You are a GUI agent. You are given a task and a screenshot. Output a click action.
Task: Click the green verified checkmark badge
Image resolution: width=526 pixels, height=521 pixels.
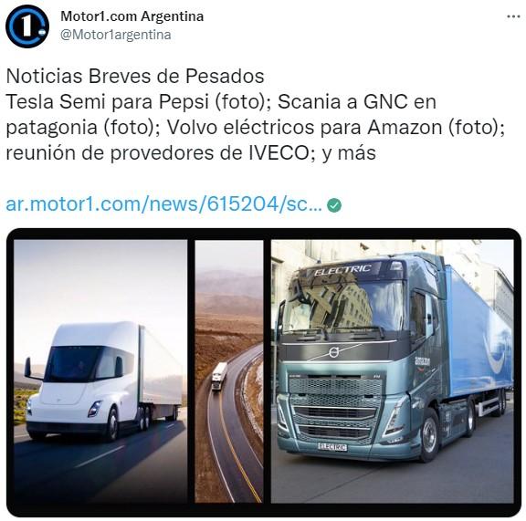click(x=334, y=205)
